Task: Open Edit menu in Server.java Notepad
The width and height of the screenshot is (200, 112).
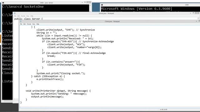Action: pyautogui.click(x=18, y=16)
